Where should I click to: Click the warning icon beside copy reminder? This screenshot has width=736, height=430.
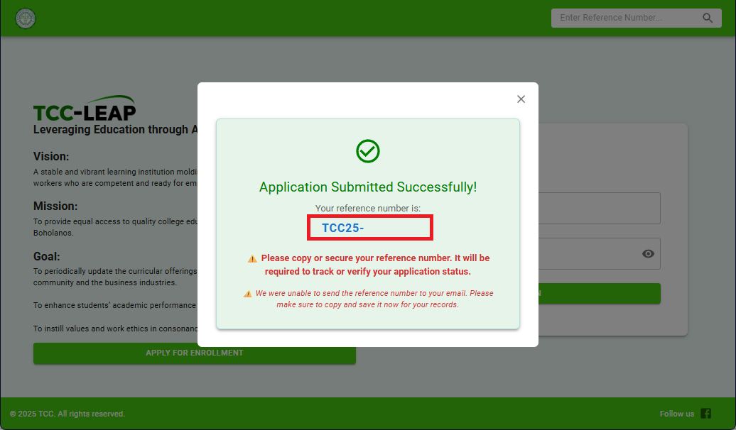tap(252, 259)
